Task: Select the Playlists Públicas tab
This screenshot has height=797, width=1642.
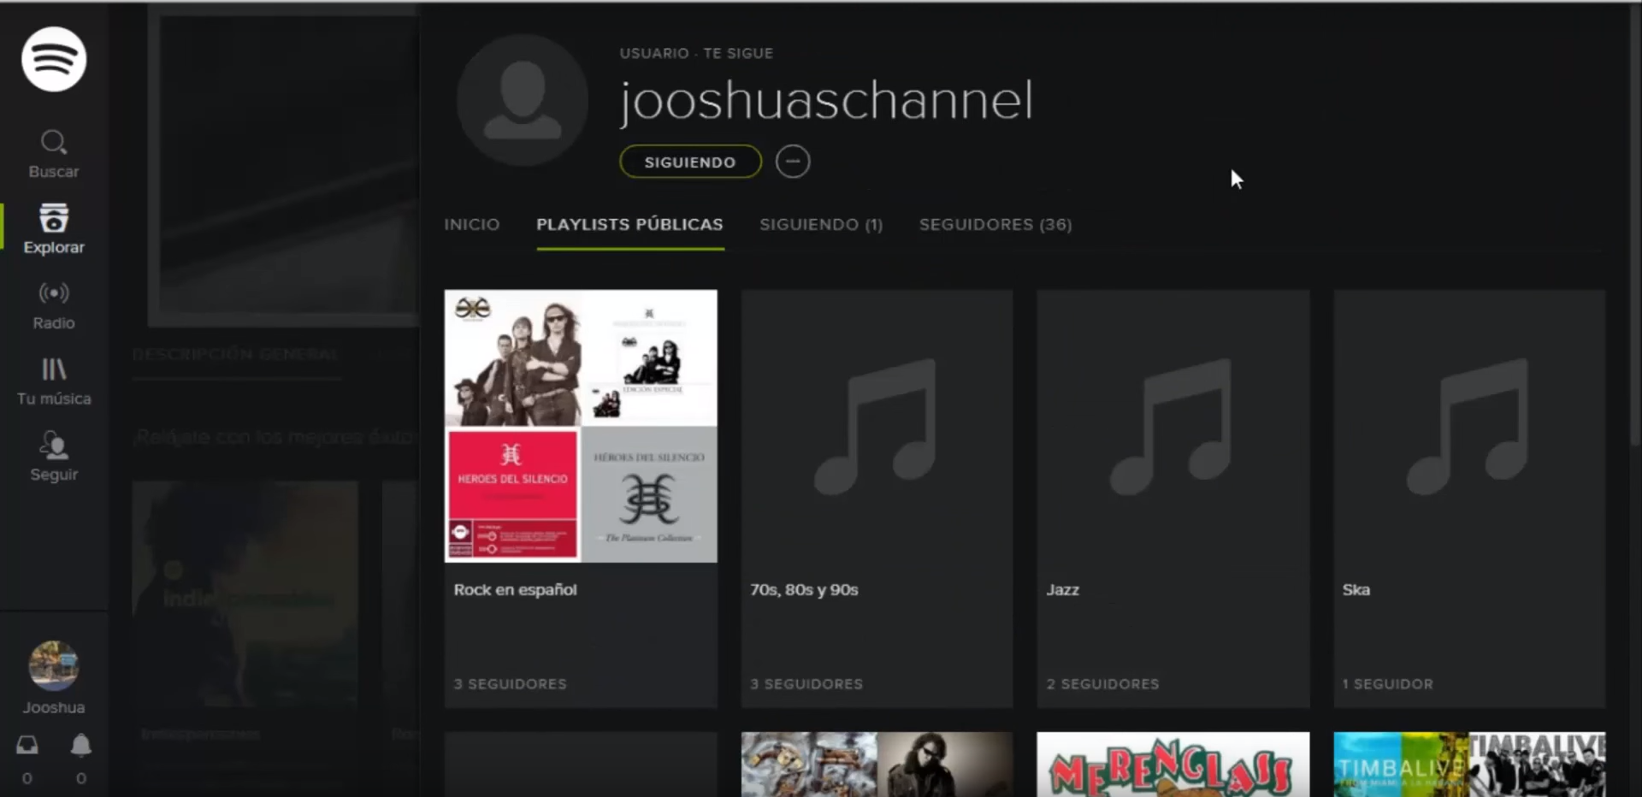Action: (x=629, y=224)
